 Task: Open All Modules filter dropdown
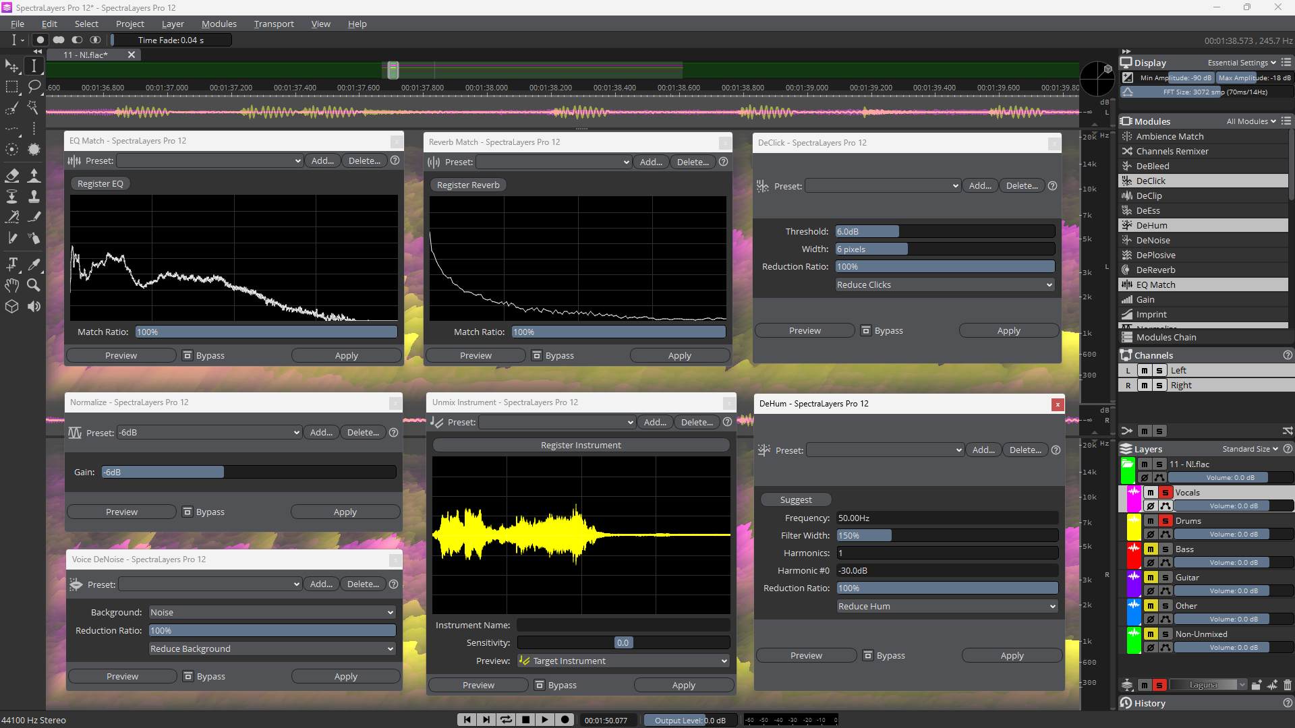1251,121
